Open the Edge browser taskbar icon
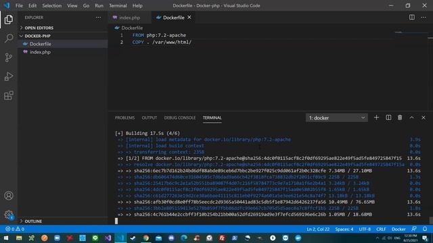 coord(184,238)
